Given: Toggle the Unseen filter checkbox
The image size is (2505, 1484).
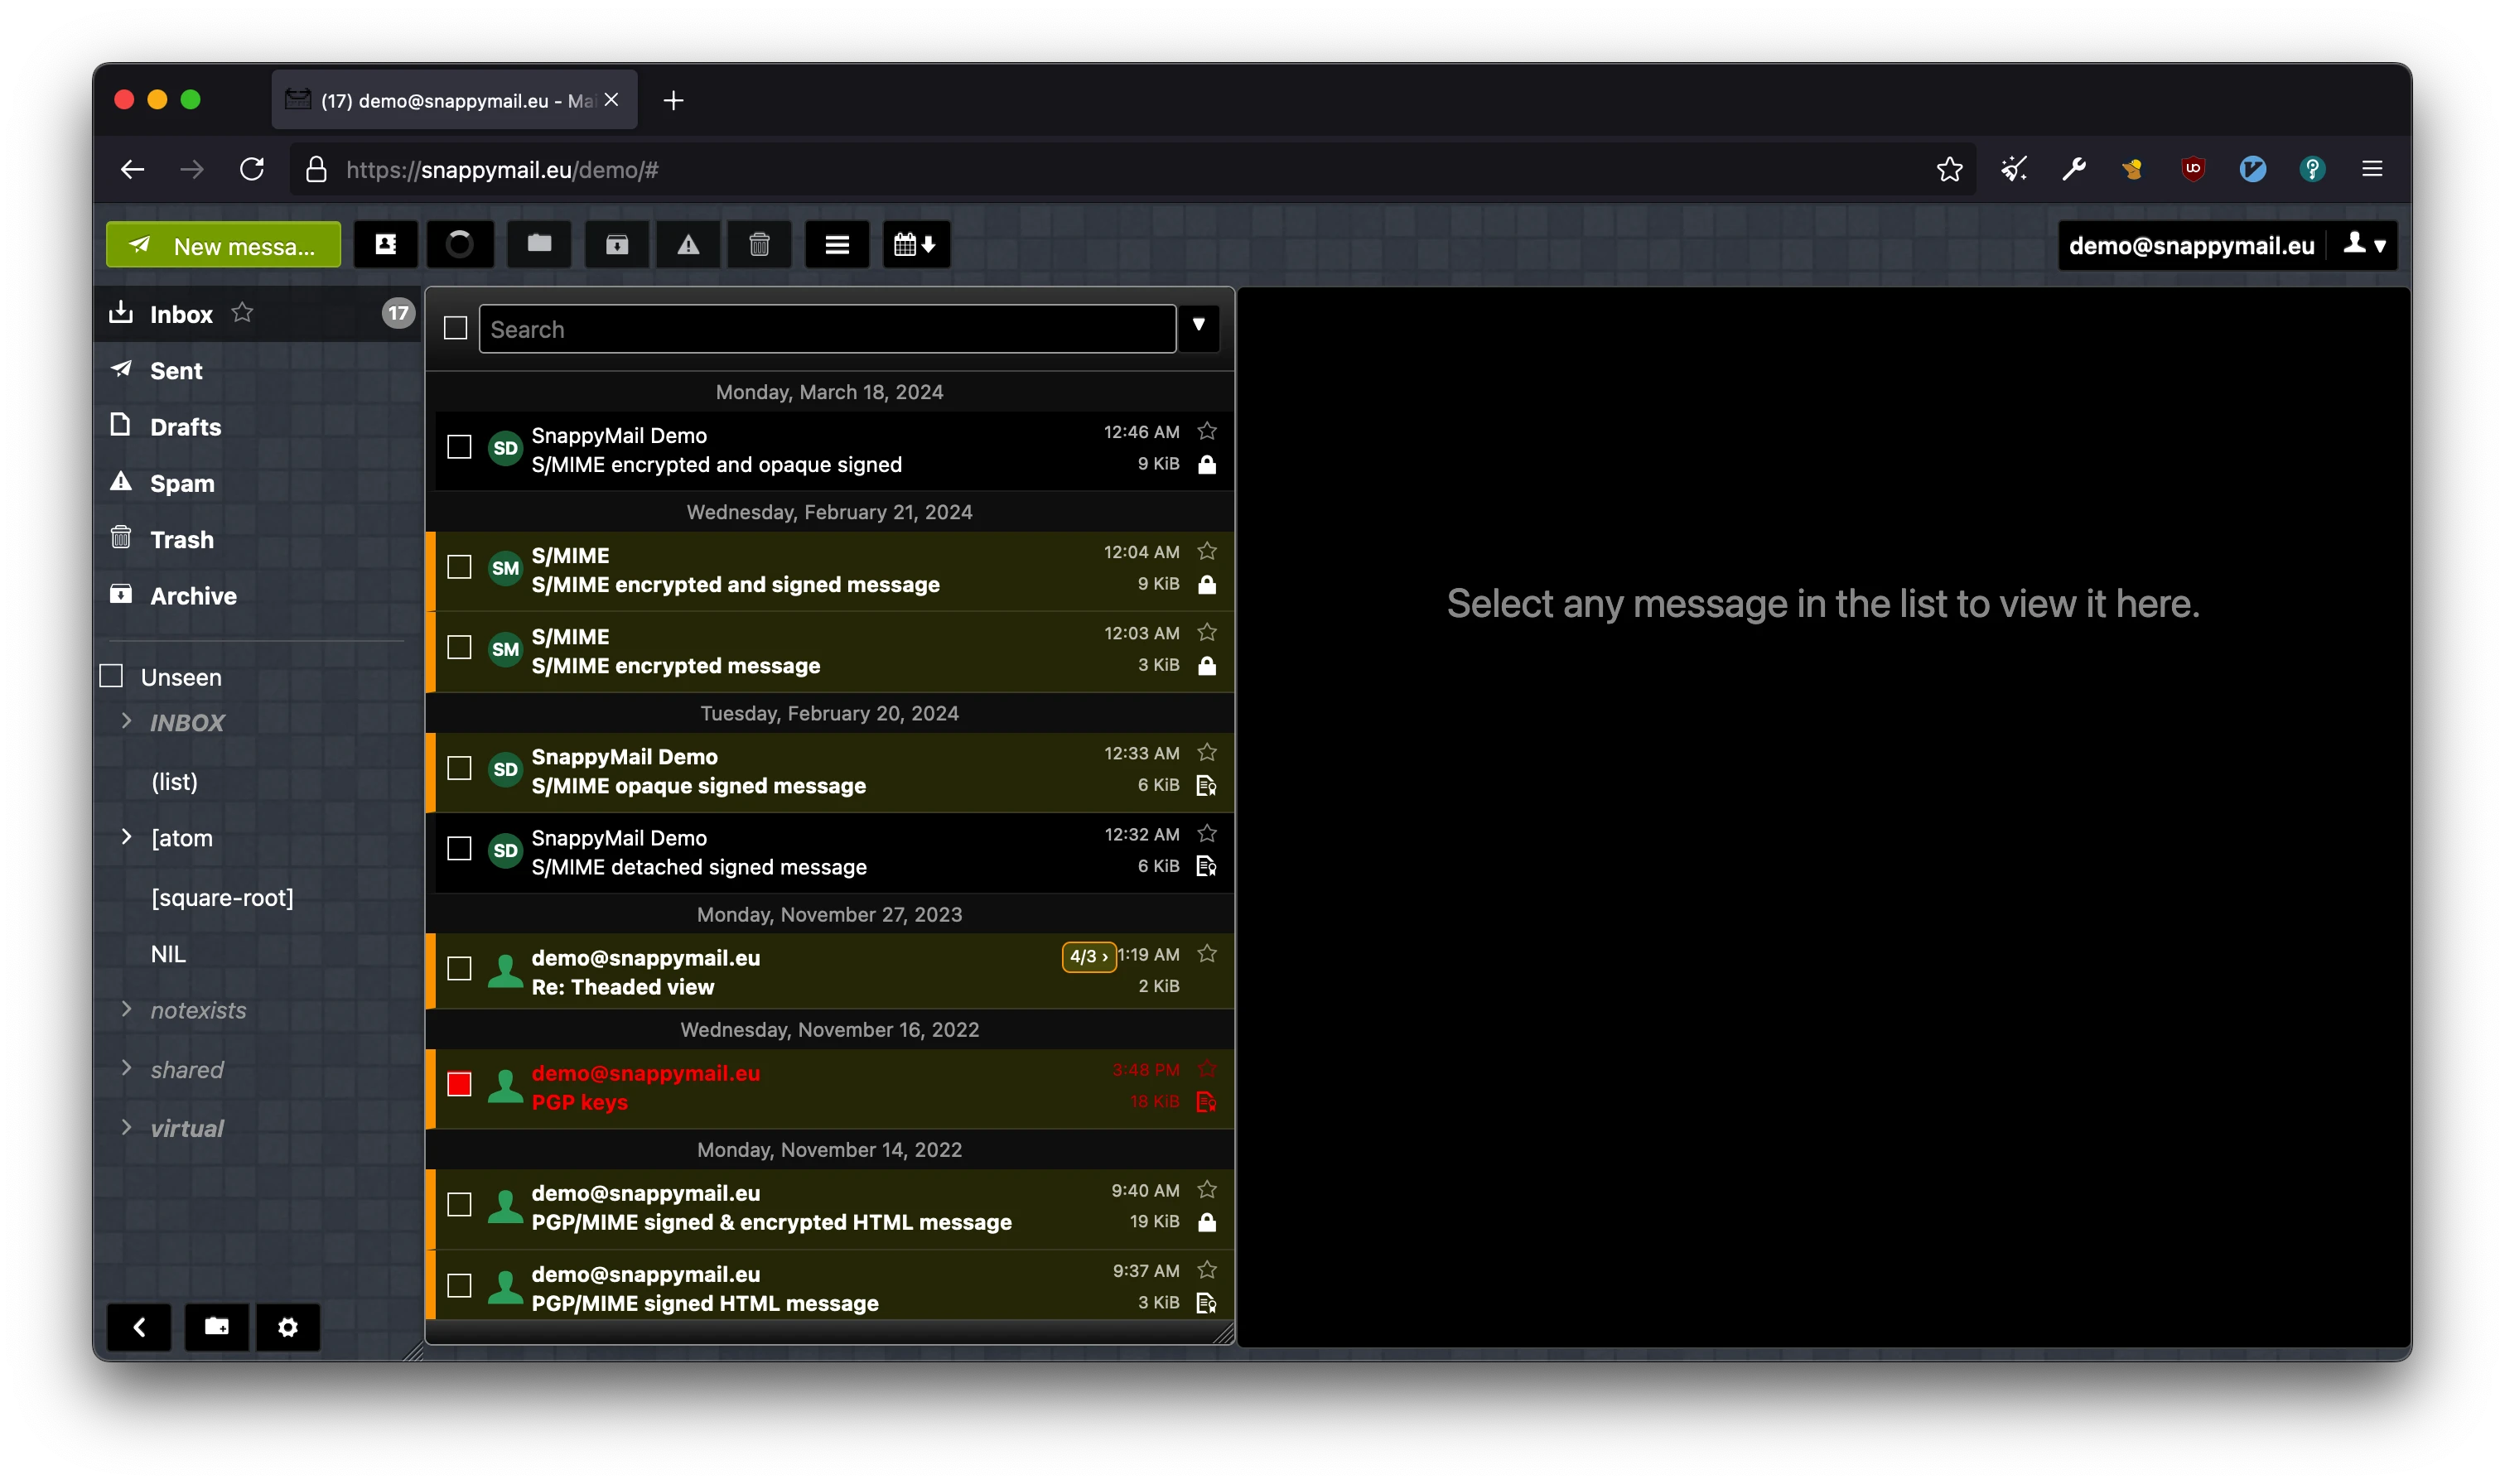Looking at the screenshot, I should click(110, 676).
